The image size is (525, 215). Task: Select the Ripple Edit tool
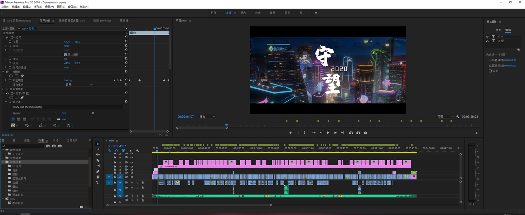(x=98, y=155)
